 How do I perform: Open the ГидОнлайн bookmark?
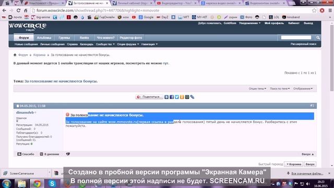[x=104, y=17]
